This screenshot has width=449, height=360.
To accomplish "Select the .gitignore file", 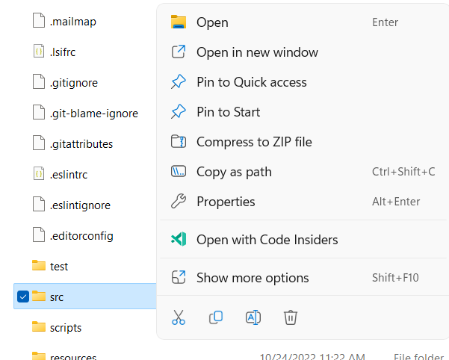I will [73, 82].
